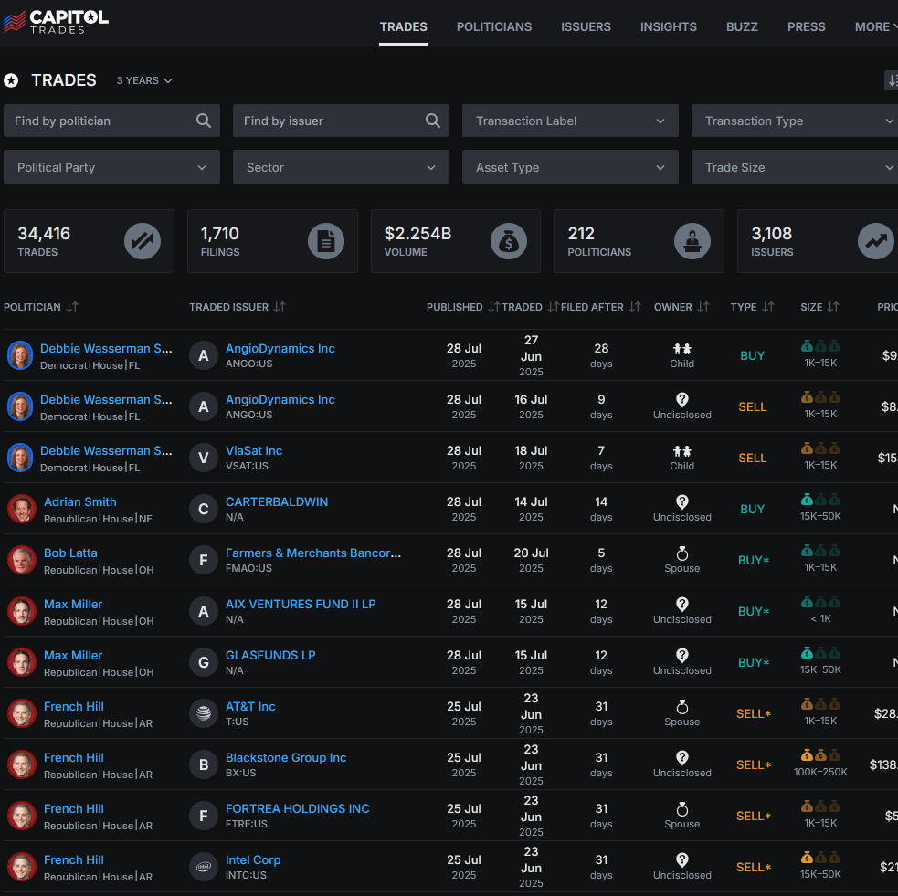
Task: Open the Political Party filter
Action: (x=111, y=167)
